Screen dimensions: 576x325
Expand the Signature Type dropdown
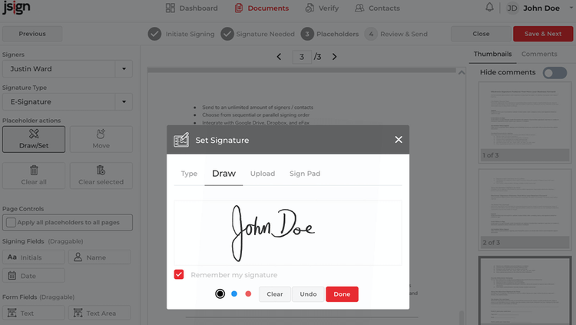tap(124, 102)
